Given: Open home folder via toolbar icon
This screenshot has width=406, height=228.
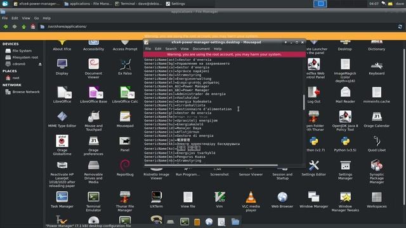Looking at the screenshot, I should 33,27.
